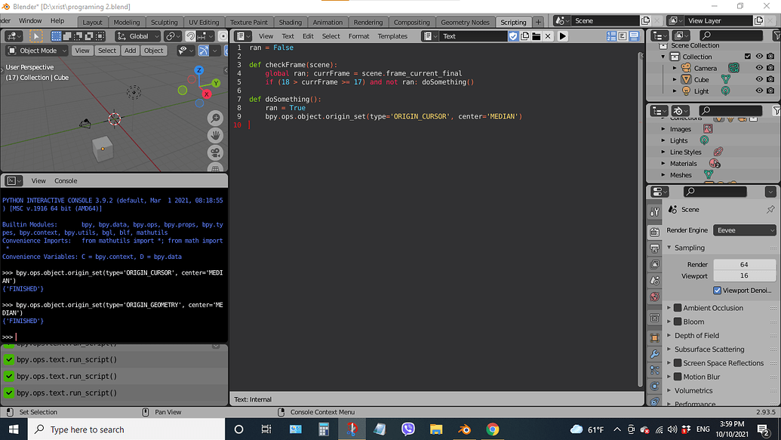Click the viewport zoom magnifier icon
781x440 pixels.
pyautogui.click(x=215, y=118)
